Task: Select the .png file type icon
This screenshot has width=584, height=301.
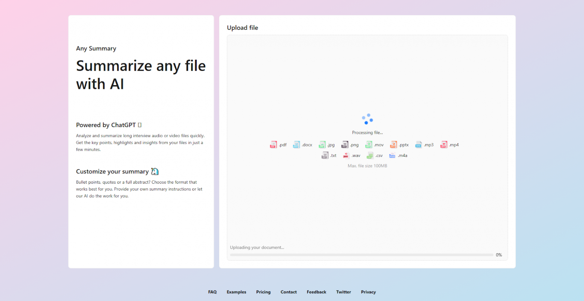Action: click(x=344, y=145)
